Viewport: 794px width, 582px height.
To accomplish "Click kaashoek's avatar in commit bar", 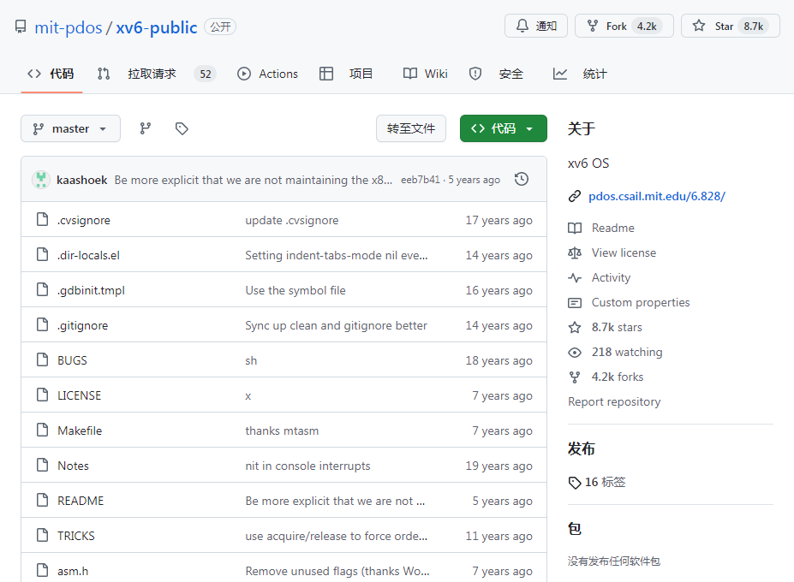I will click(41, 180).
